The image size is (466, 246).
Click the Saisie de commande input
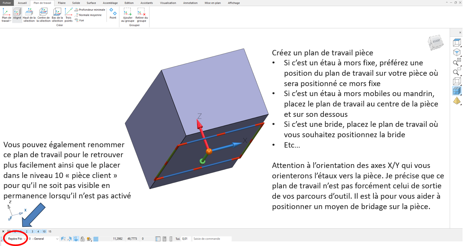[212, 239]
